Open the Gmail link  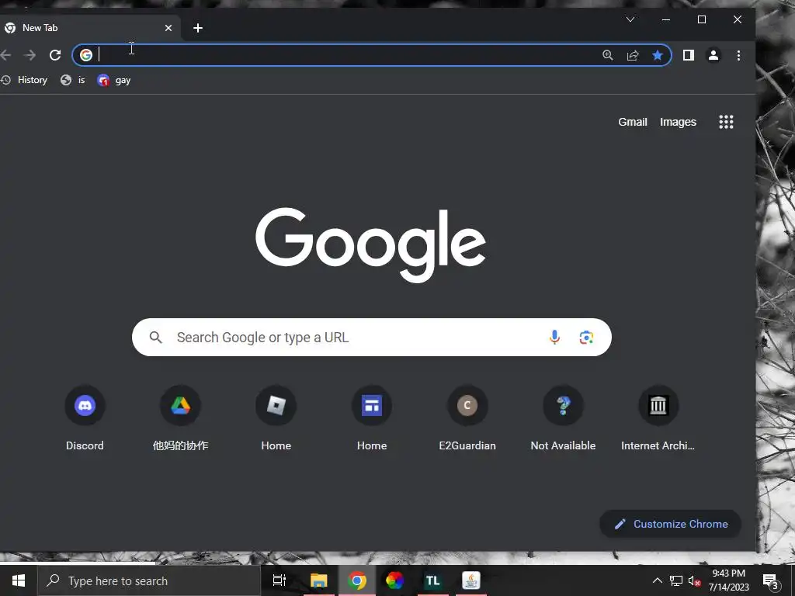[x=632, y=122]
